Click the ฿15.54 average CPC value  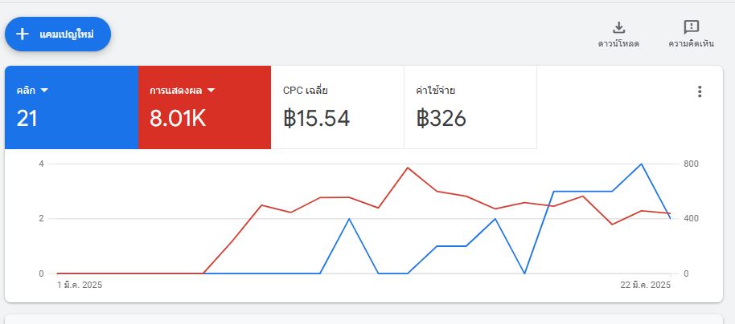(x=316, y=119)
